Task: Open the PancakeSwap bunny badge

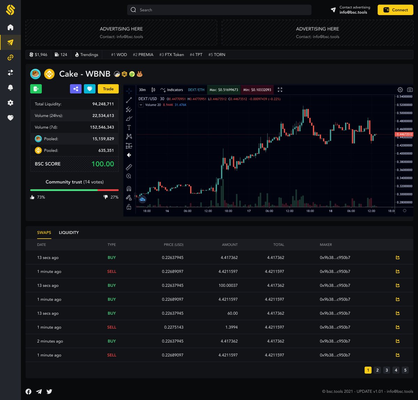Action: pyautogui.click(x=140, y=74)
